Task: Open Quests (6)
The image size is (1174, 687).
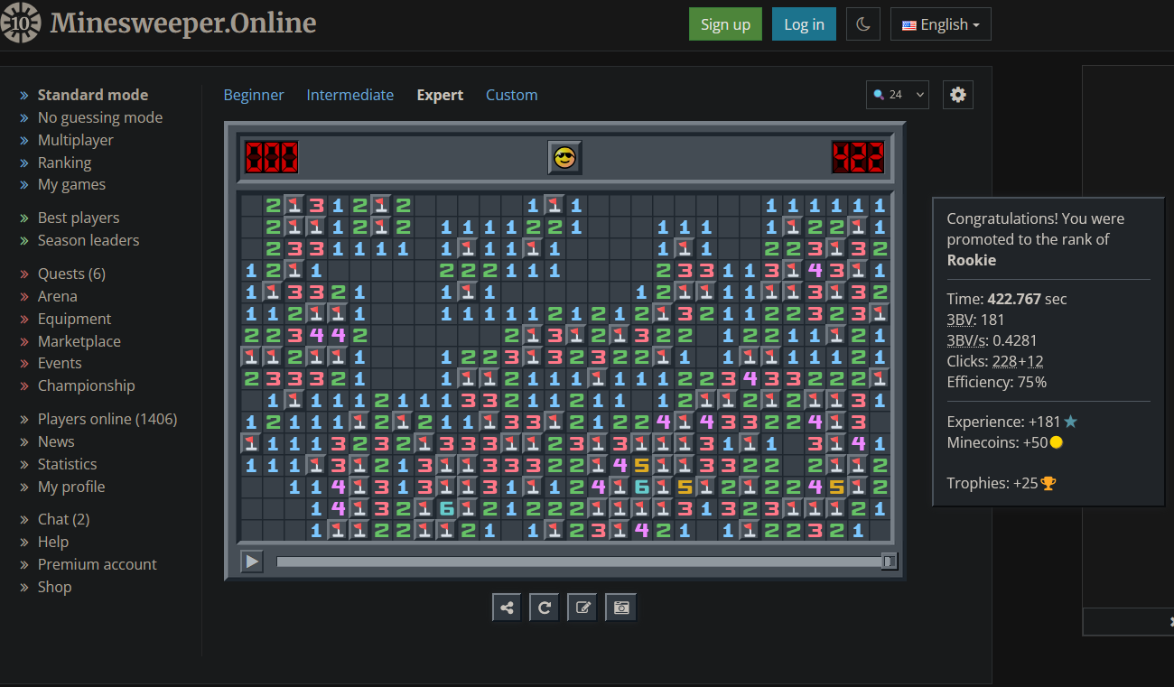Action: pos(71,274)
